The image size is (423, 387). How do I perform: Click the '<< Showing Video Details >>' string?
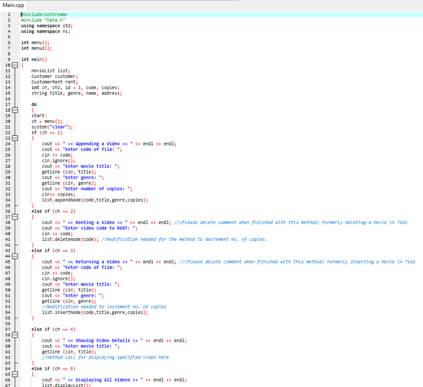point(103,340)
